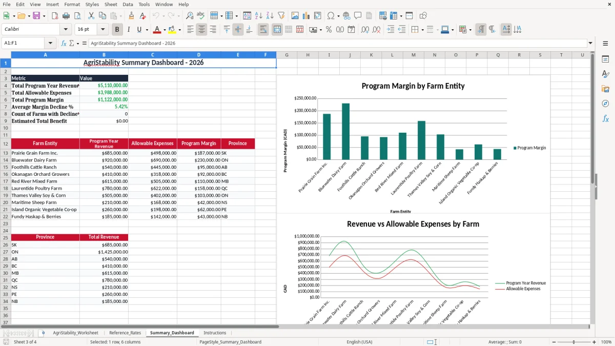The height and width of the screenshot is (346, 615).
Task: Click Format as Percent icon
Action: tap(329, 30)
